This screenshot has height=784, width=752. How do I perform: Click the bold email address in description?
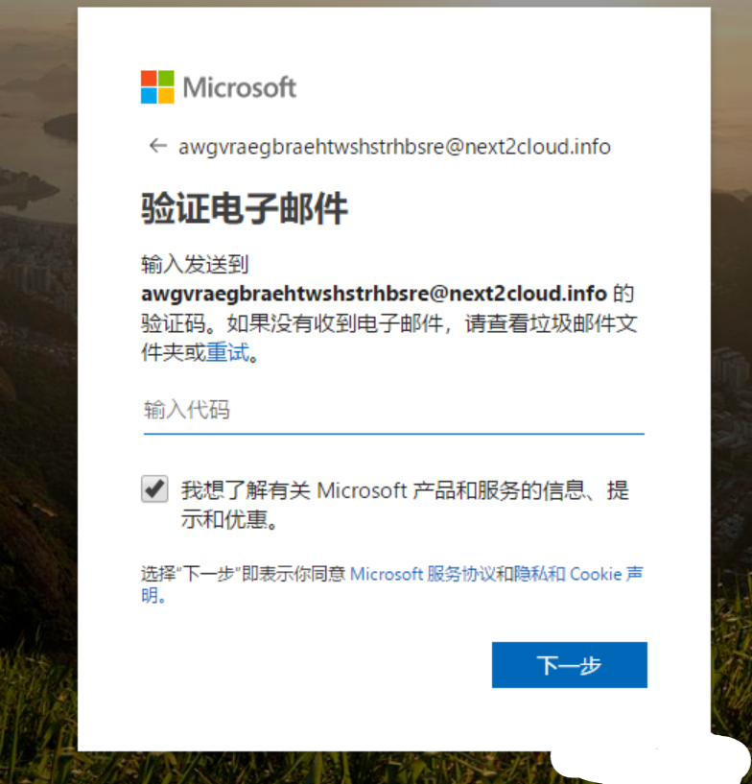[374, 294]
